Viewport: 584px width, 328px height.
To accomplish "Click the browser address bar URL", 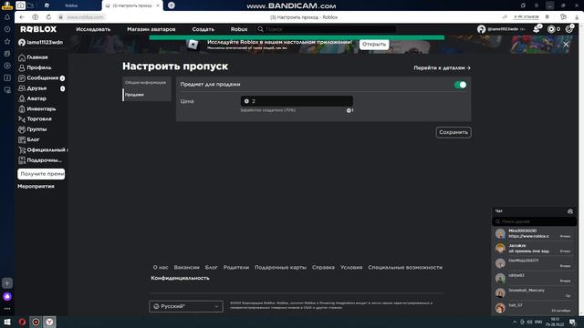I will (85, 17).
